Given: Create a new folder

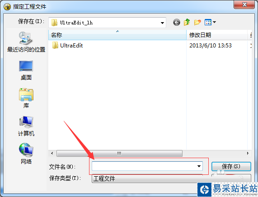Looking at the screenshot, I should [197, 22].
